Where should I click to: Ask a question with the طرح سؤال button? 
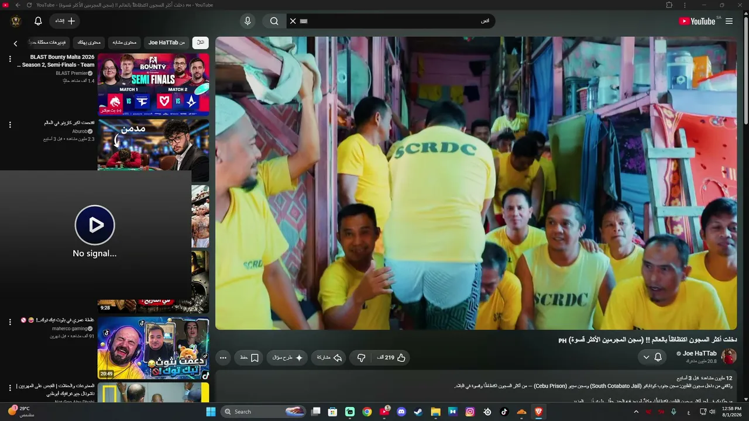(x=287, y=357)
